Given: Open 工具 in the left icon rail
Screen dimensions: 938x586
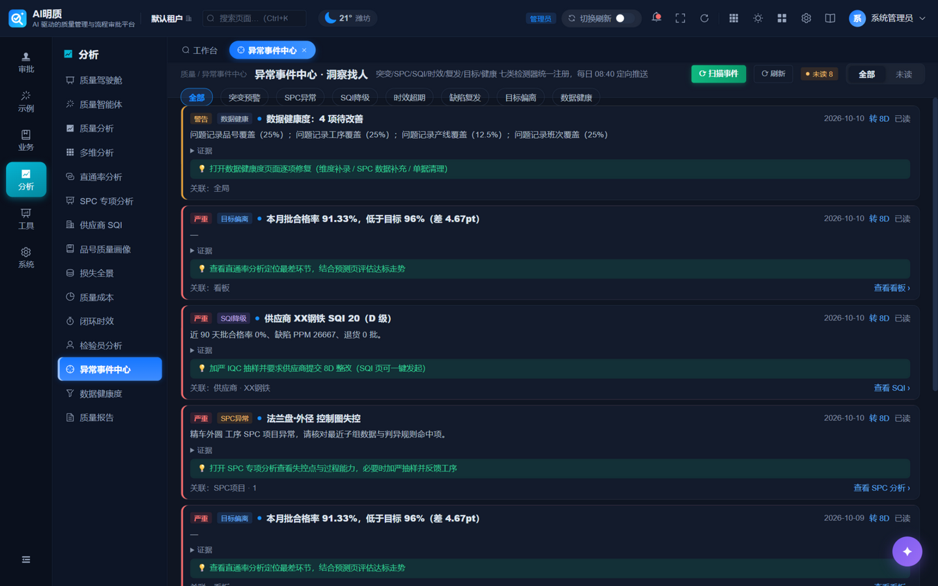Looking at the screenshot, I should tap(26, 219).
